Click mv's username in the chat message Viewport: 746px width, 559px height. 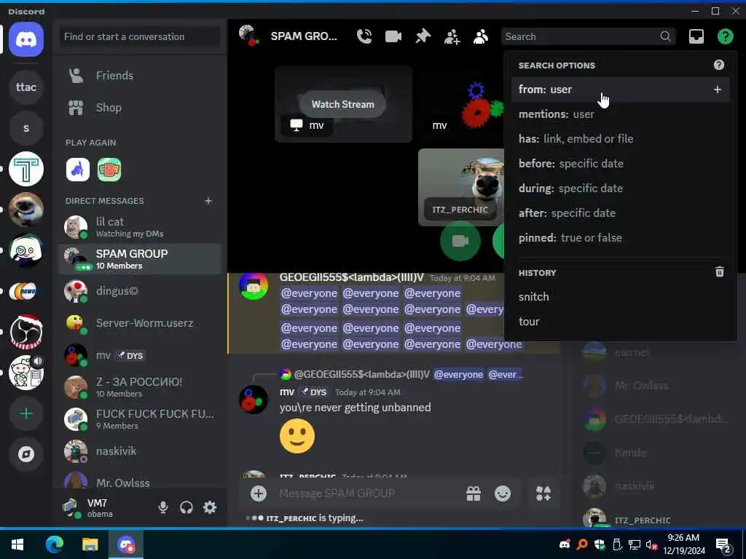click(x=287, y=392)
